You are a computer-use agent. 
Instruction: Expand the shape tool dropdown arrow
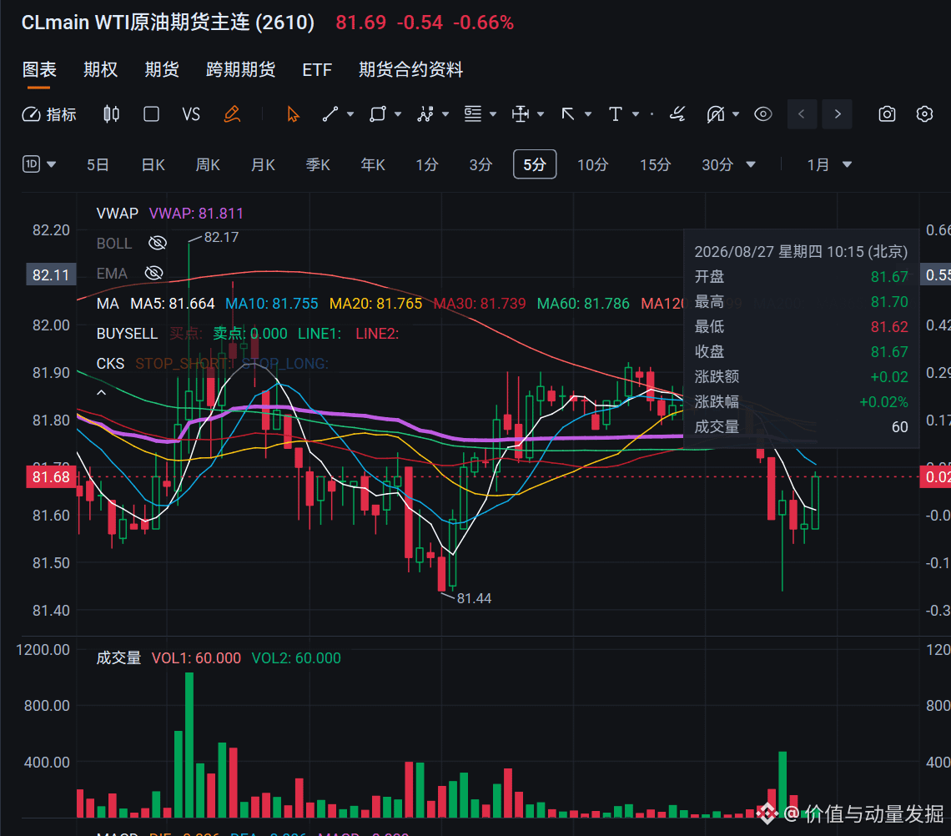(398, 114)
